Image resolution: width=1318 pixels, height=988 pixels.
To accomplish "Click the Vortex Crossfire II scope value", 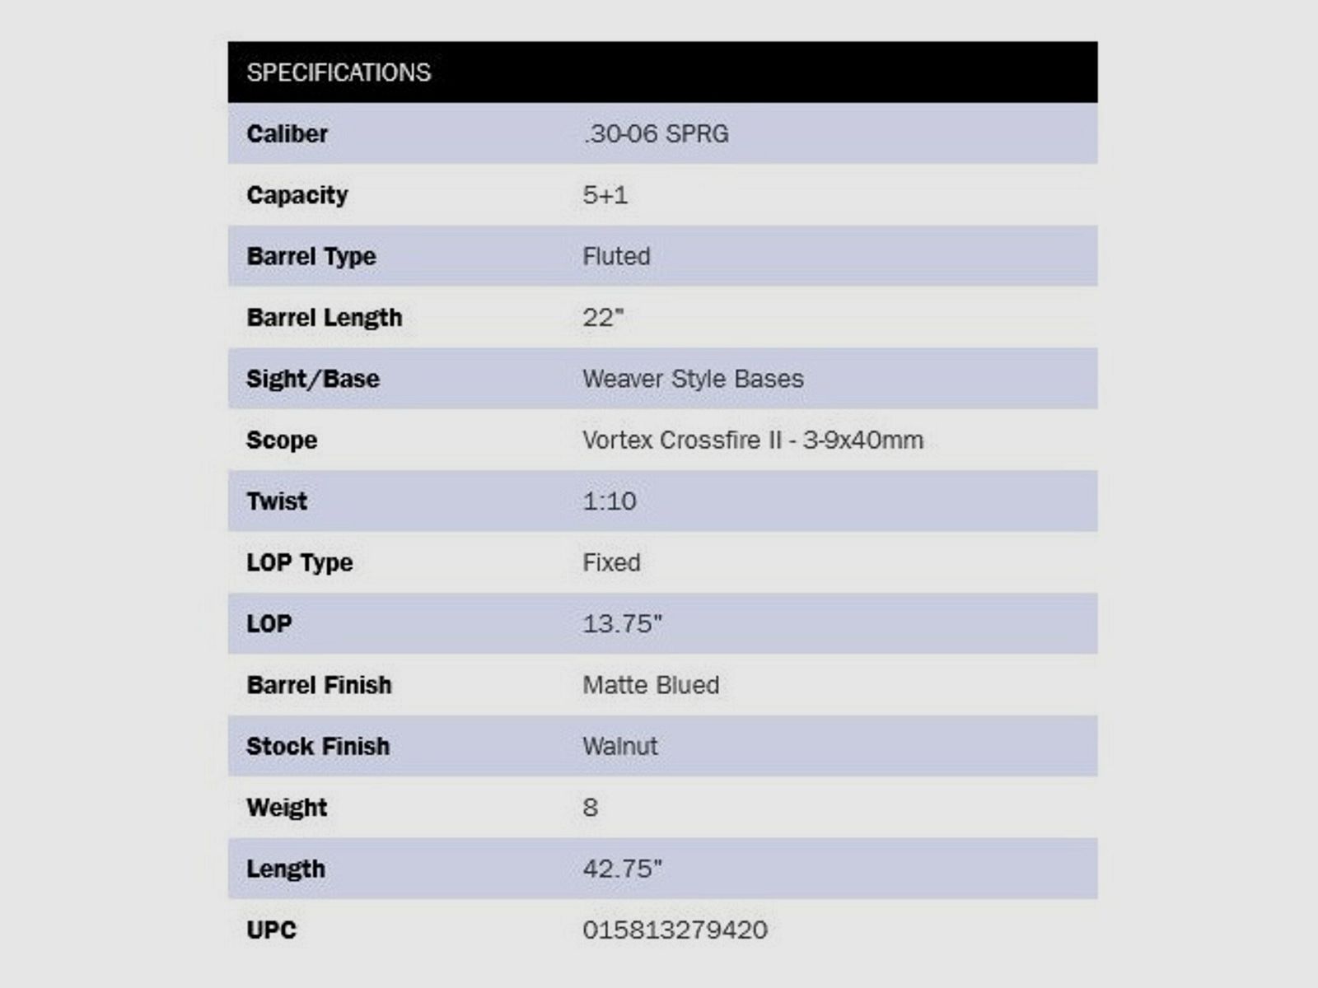I will pos(753,440).
